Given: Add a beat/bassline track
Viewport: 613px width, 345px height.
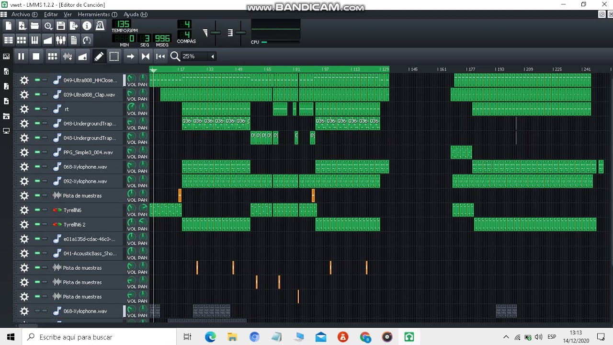Looking at the screenshot, I should tap(53, 57).
